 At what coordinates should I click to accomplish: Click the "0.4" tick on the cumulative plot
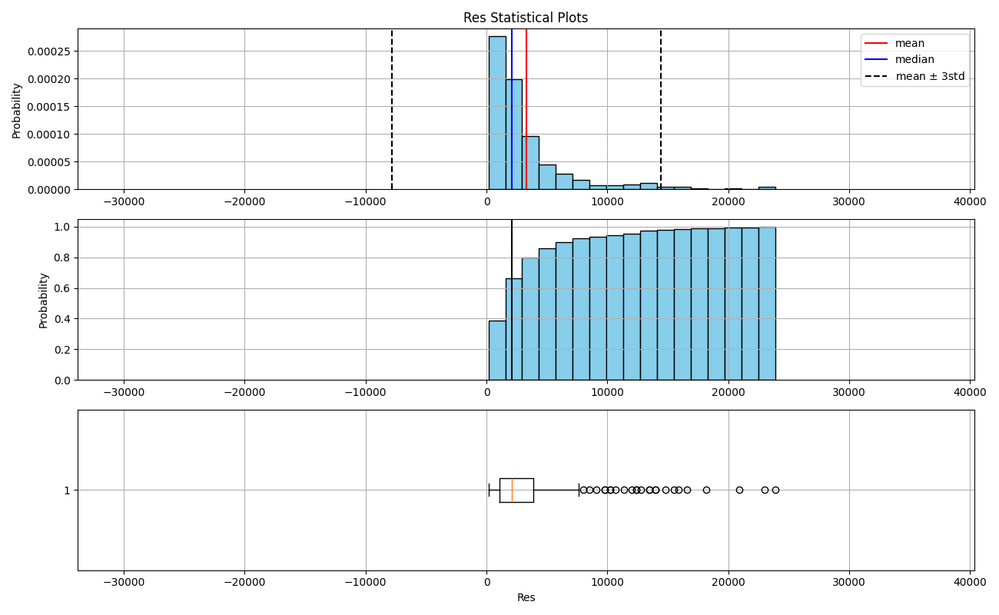pyautogui.click(x=63, y=319)
